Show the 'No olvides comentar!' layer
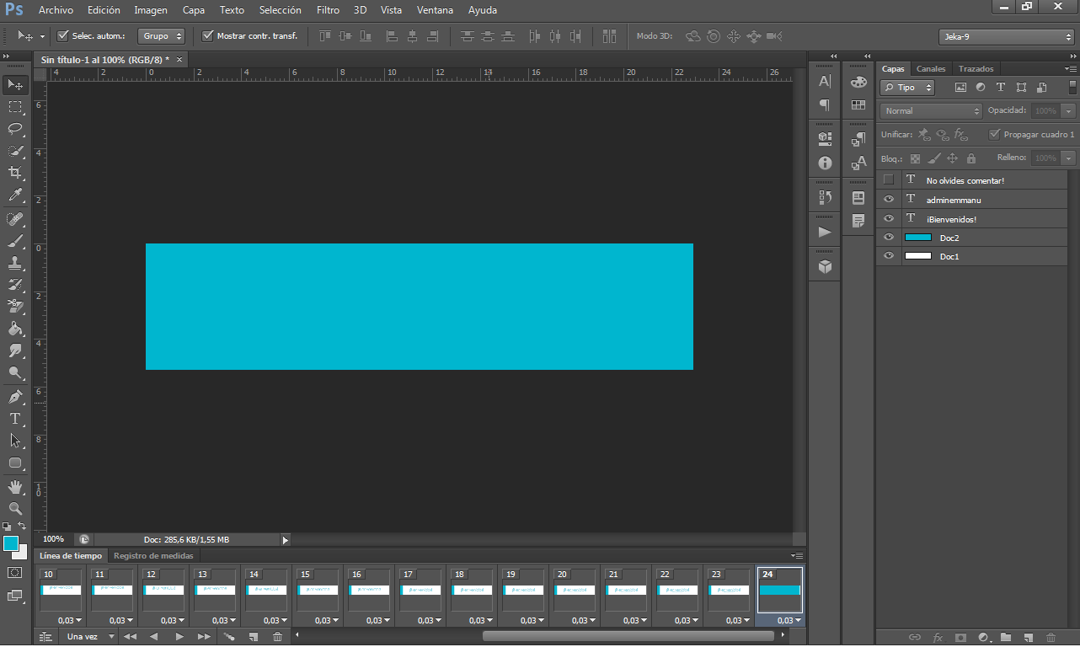This screenshot has width=1080, height=647. (x=888, y=180)
